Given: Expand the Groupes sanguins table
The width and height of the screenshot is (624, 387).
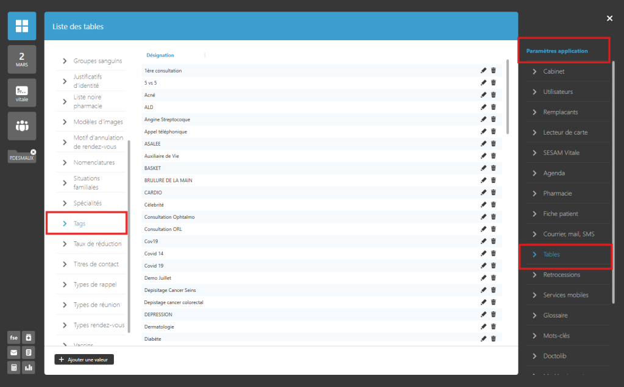Looking at the screenshot, I should [97, 61].
